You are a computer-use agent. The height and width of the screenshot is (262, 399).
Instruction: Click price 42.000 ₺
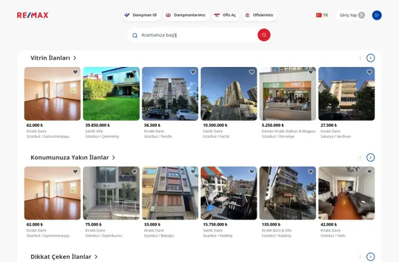[329, 224]
